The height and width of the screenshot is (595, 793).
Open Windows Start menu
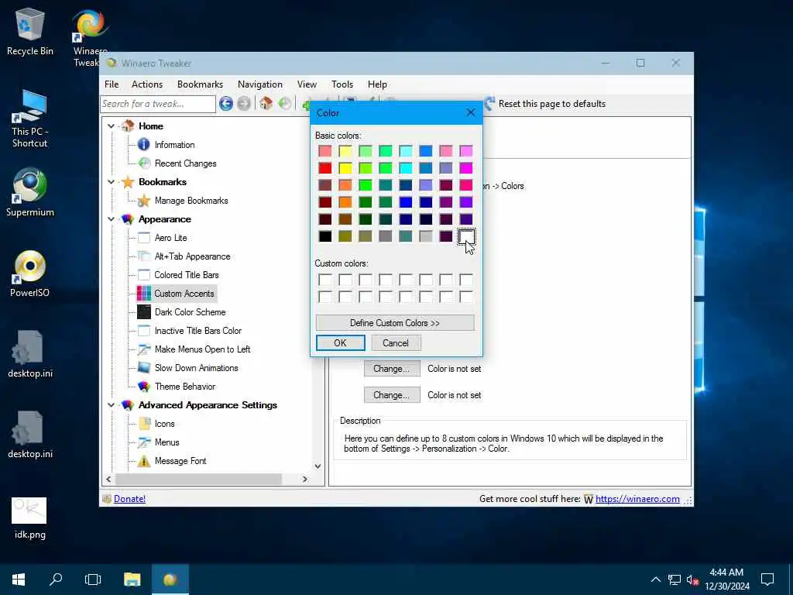click(19, 580)
